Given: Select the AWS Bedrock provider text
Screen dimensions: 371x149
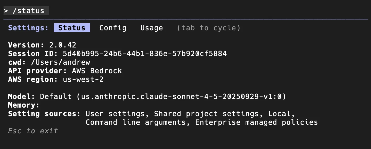Looking at the screenshot, I should tap(98, 71).
